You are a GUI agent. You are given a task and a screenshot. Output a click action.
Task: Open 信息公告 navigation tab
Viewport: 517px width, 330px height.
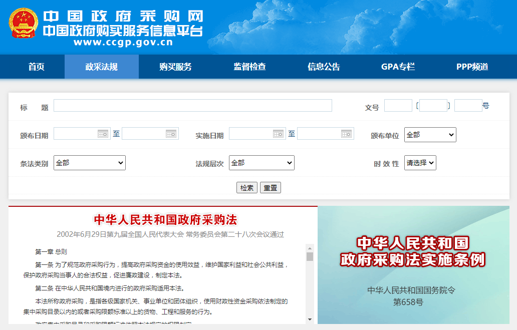point(324,67)
